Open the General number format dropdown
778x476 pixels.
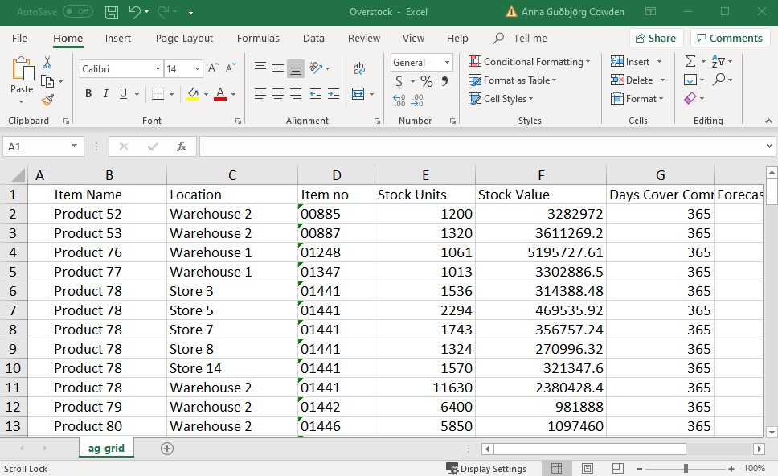[x=421, y=62]
